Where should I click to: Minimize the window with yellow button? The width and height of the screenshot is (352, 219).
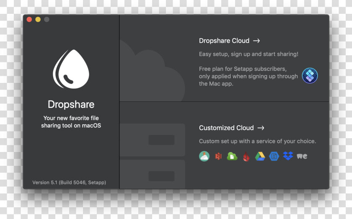38,20
